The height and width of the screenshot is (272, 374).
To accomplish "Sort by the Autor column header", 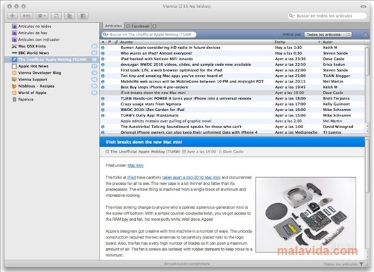I will [343, 42].
